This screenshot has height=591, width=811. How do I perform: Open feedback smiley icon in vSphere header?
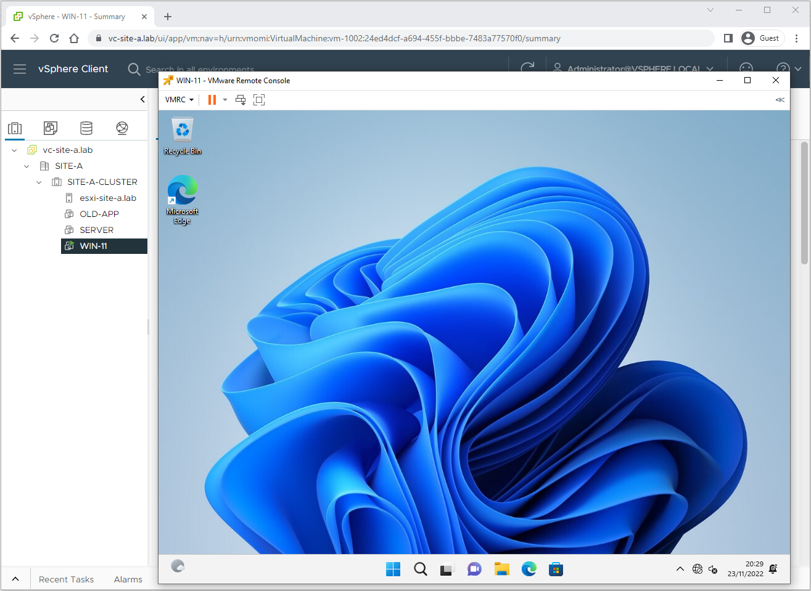746,67
